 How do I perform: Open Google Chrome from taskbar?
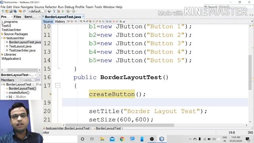(x=122, y=139)
